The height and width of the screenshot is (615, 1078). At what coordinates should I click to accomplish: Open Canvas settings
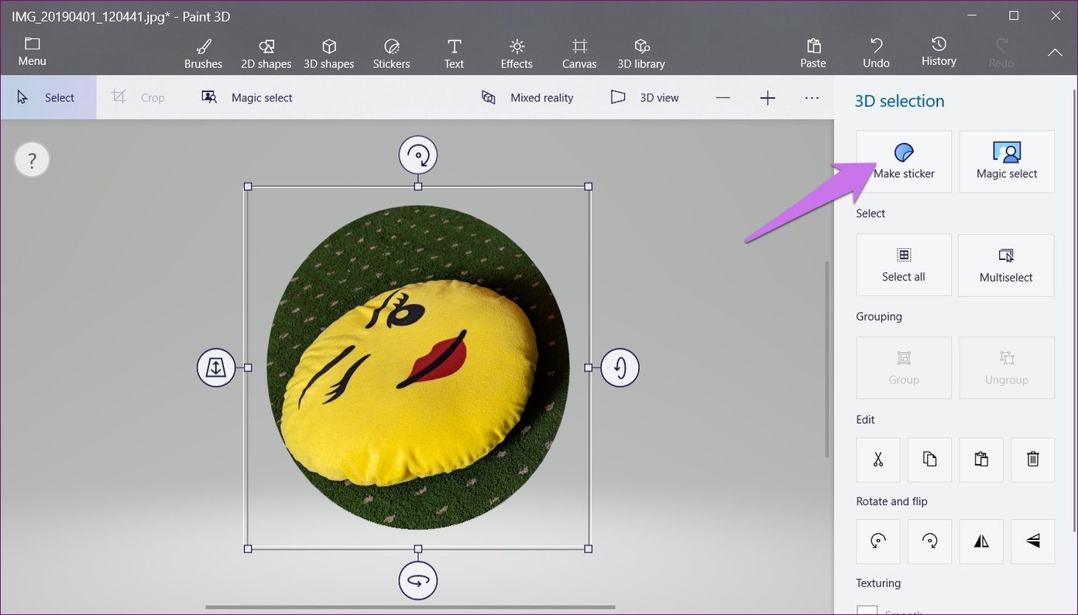579,54
